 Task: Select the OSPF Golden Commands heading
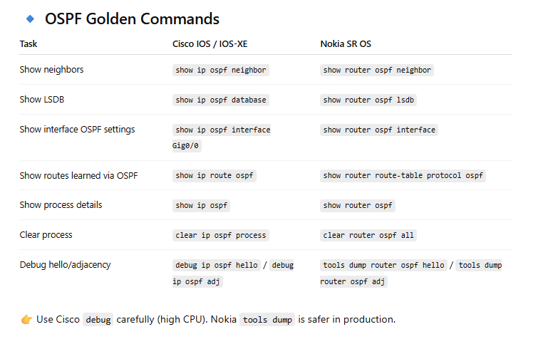coord(132,19)
